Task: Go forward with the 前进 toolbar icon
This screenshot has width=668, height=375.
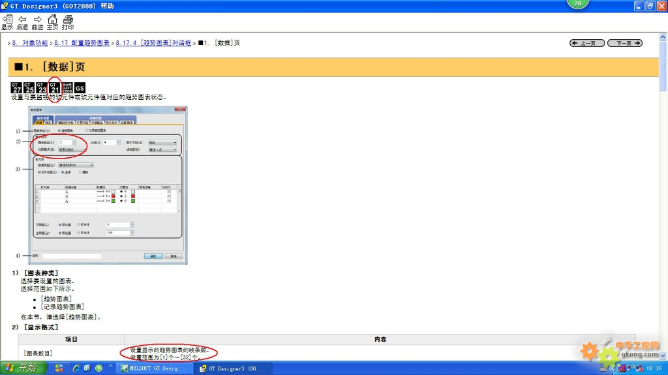Action: coord(37,23)
